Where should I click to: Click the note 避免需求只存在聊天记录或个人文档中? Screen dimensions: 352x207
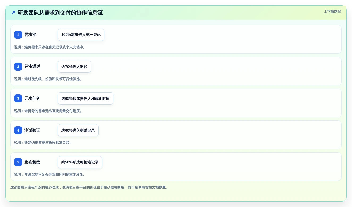point(50,47)
